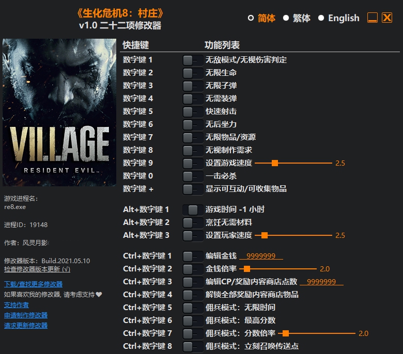The image size is (403, 354).
Task: Click the 编辑CP points value field
Action: click(321, 282)
